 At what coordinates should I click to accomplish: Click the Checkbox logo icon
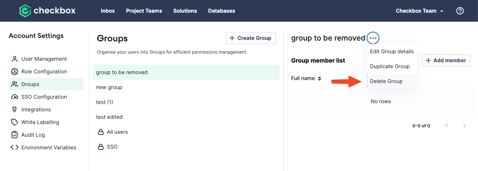pos(25,11)
